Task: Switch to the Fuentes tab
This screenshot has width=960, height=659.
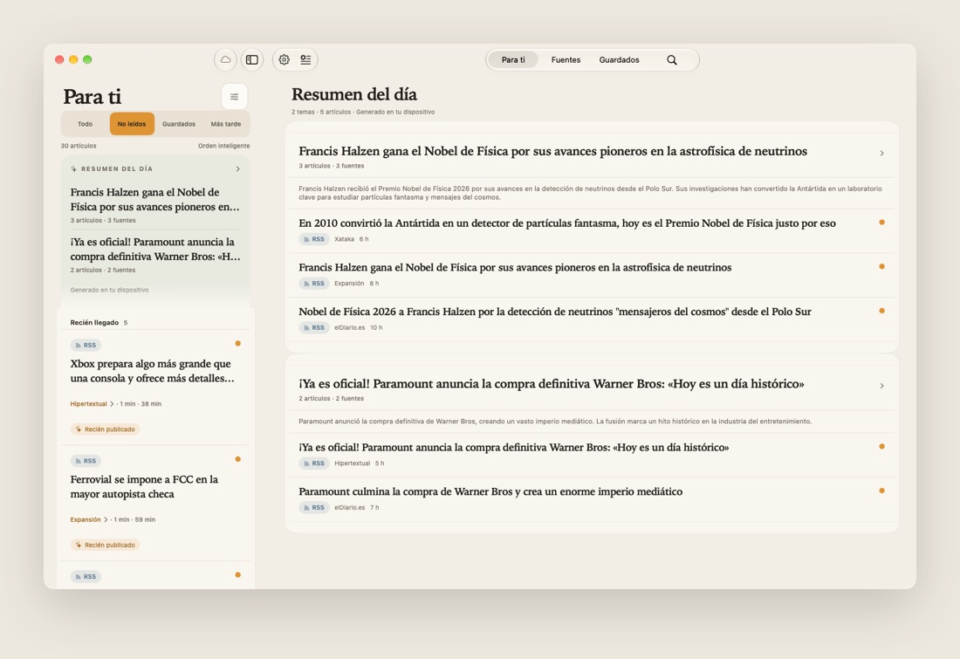Action: [566, 59]
